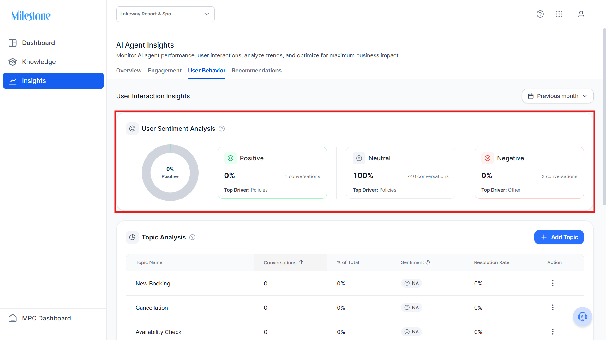Open the help icon in the top bar
606x340 pixels.
(540, 14)
